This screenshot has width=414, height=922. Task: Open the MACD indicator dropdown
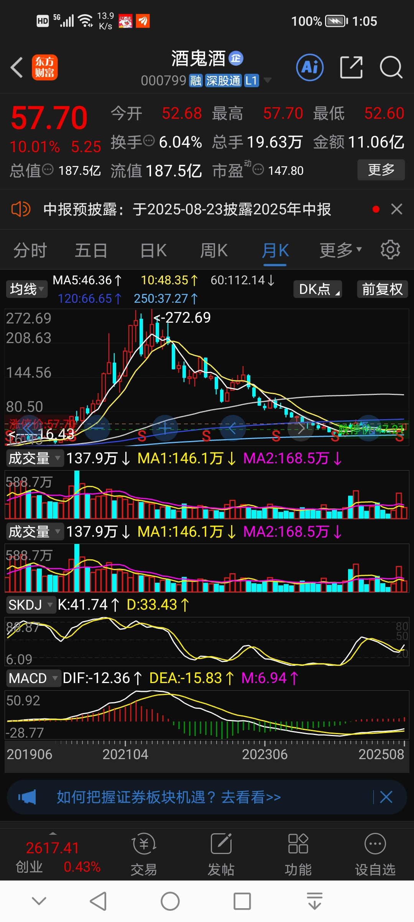tap(34, 678)
